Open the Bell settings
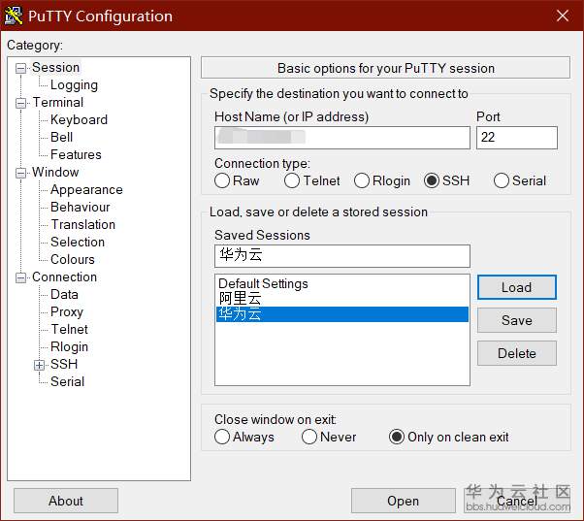Screen dimensions: 584x521 coord(62,138)
